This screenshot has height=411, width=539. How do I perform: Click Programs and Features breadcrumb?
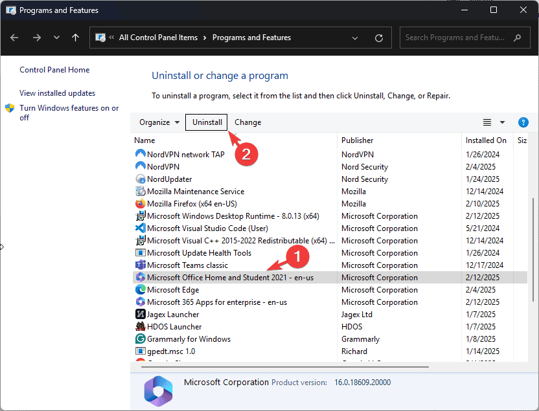251,38
